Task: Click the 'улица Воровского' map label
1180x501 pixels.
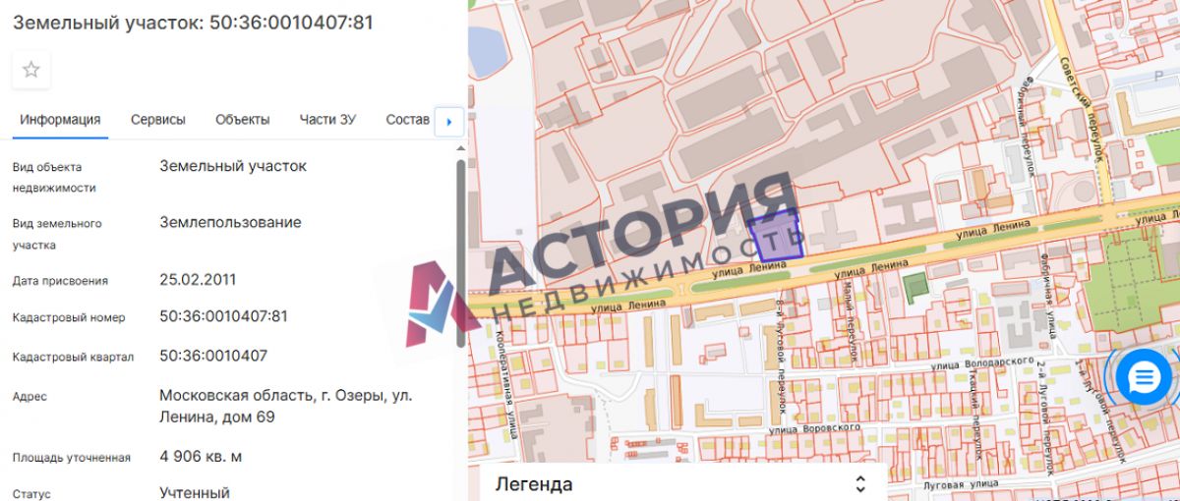Action: click(815, 428)
